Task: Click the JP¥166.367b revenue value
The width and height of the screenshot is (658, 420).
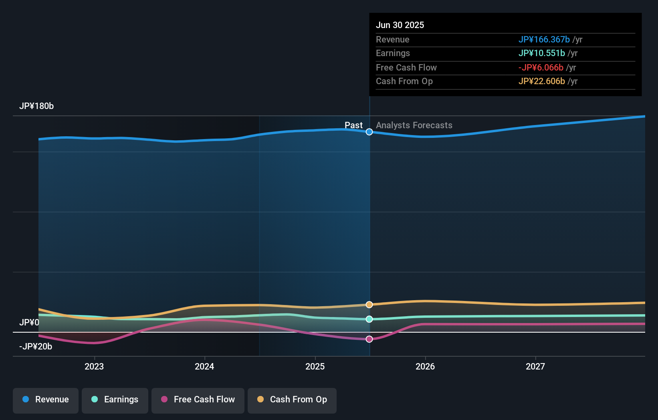Action: click(545, 40)
